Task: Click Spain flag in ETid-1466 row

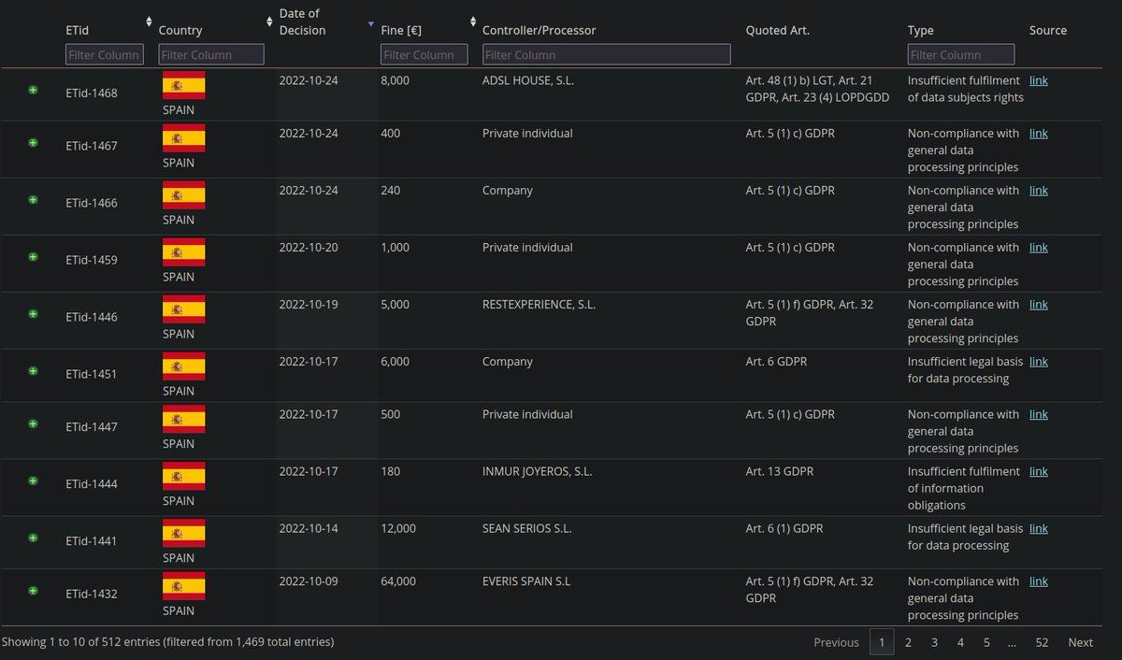Action: [184, 195]
